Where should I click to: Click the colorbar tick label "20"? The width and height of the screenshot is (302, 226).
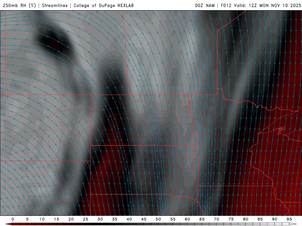(x=71, y=219)
